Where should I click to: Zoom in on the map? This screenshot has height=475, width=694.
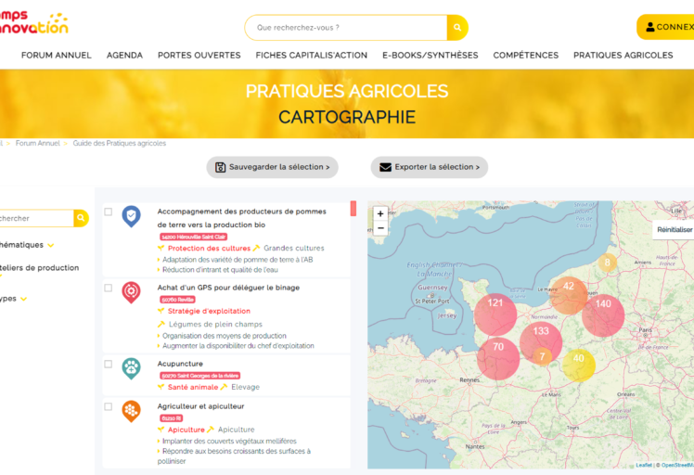380,213
